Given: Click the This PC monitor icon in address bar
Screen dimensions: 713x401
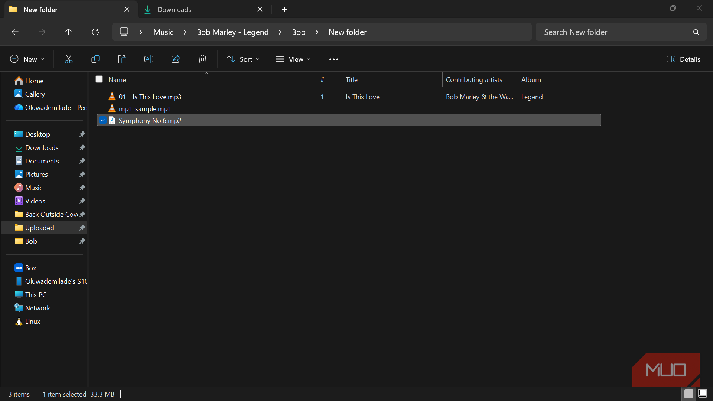Looking at the screenshot, I should tap(124, 32).
